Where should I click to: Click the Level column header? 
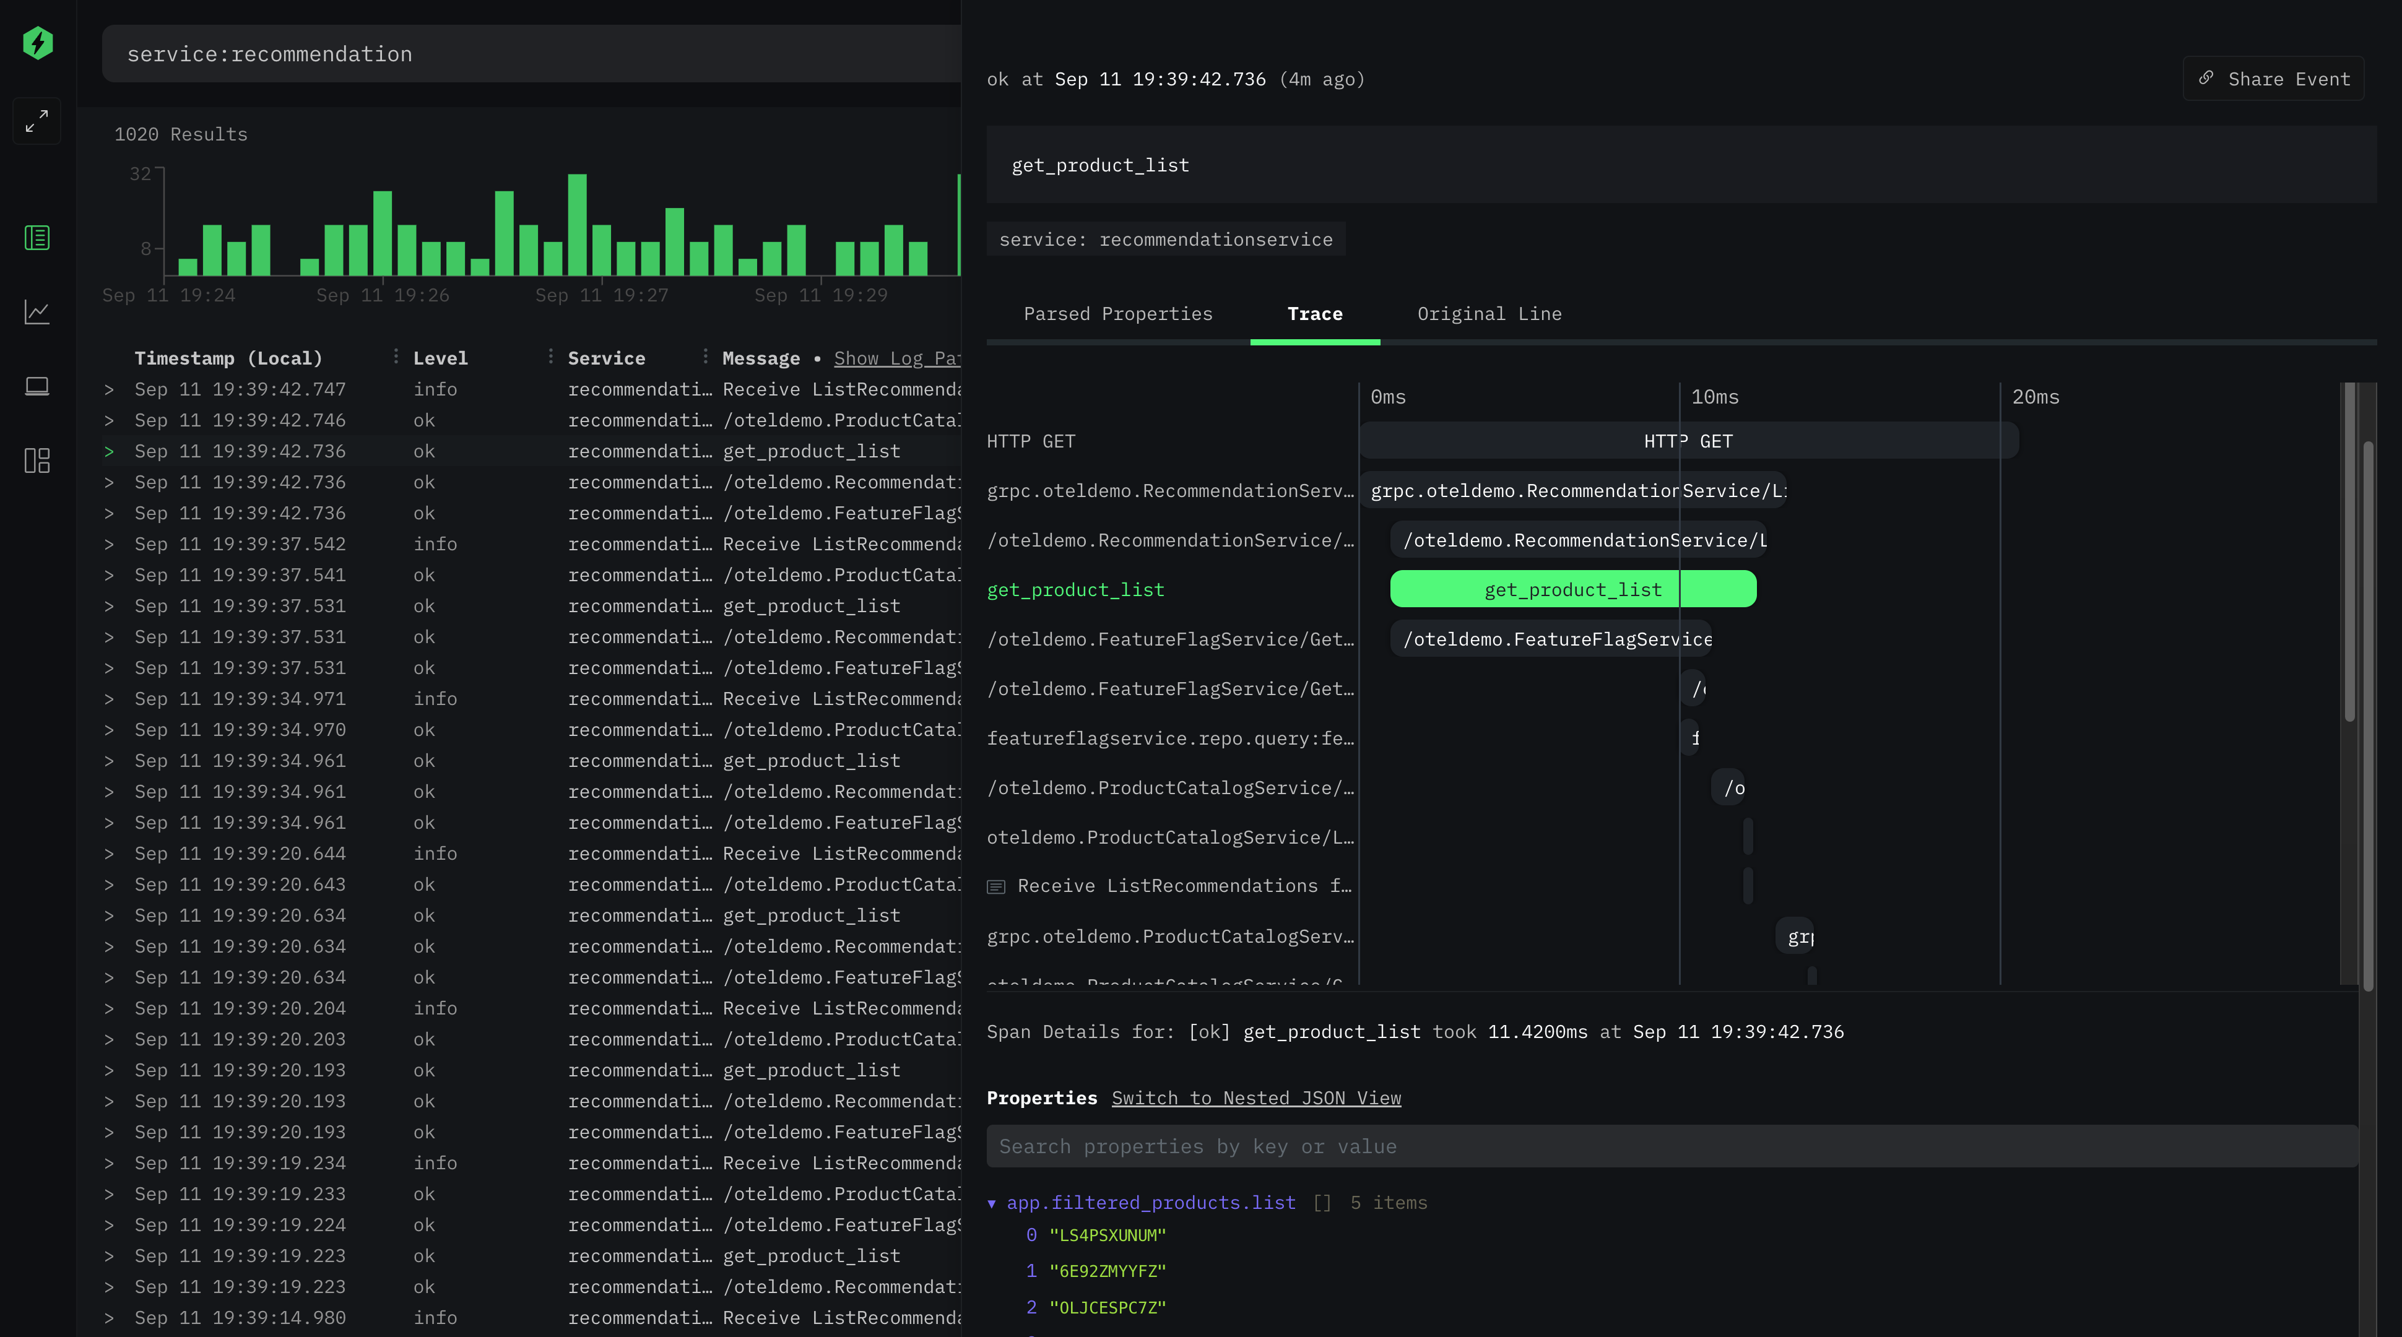(440, 358)
